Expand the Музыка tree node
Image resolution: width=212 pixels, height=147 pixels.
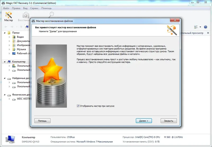9,49
